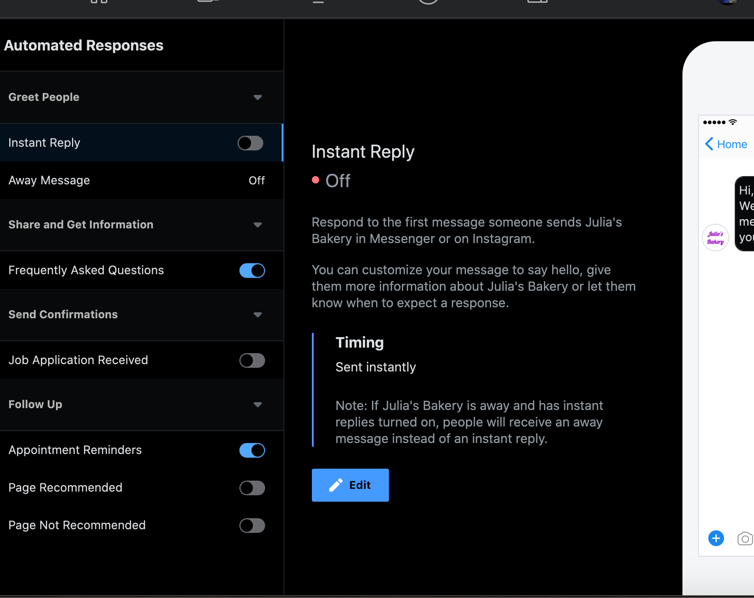The image size is (754, 598).
Task: Collapse the Send Confirmations section arrow
Action: point(258,315)
